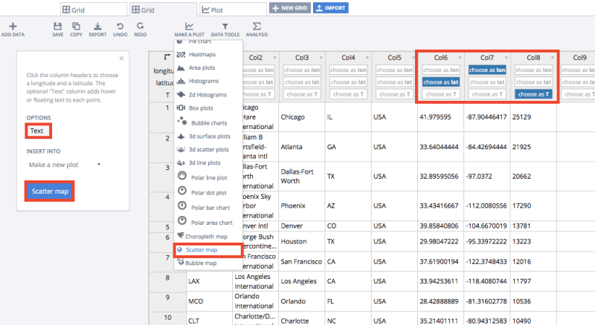Select Polar bar chart icon entry
Viewport: 595px width, 325px height.
pos(182,206)
